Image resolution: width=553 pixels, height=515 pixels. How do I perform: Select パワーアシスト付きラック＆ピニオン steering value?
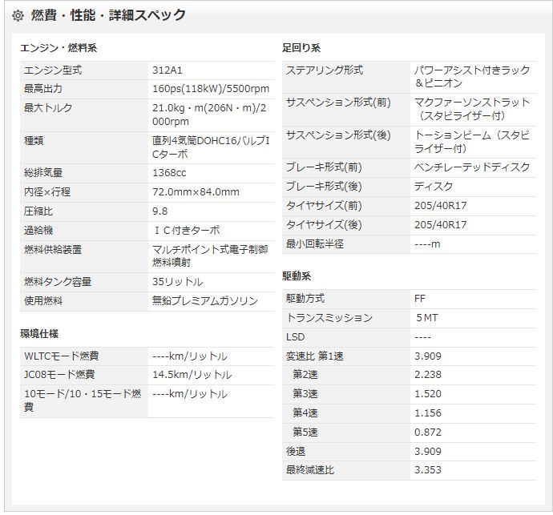[472, 77]
